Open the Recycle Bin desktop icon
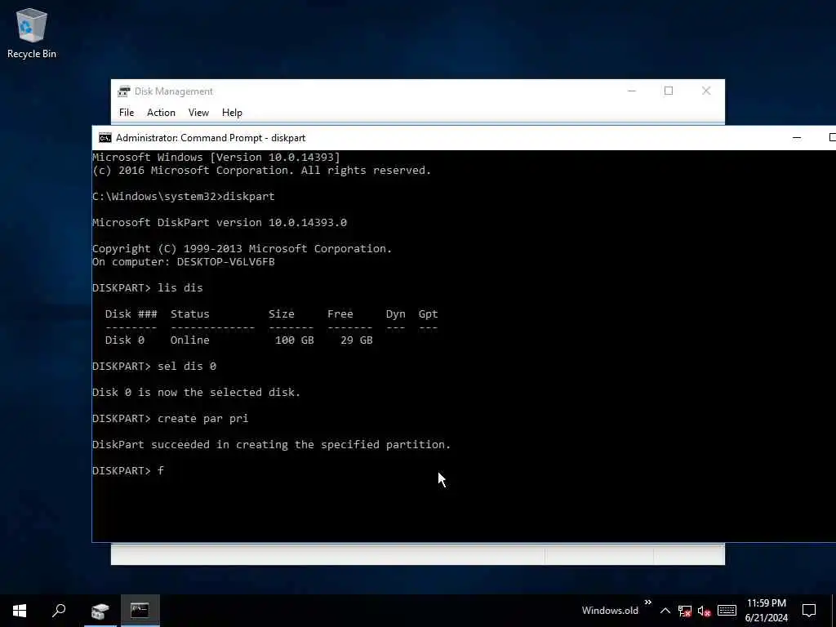Viewport: 836px width, 627px height. click(x=32, y=33)
